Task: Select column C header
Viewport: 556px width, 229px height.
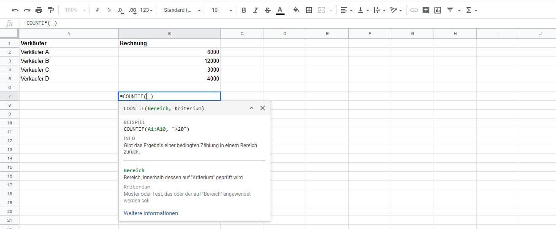Action: point(242,34)
